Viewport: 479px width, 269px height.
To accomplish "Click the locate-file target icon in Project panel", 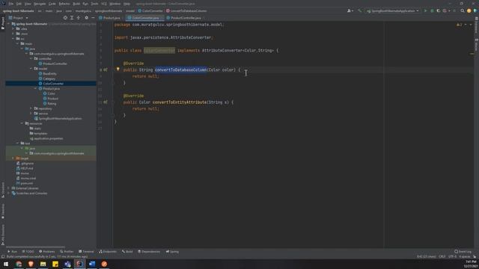I will (65, 18).
